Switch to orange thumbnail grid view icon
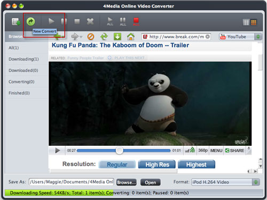 tap(254, 22)
